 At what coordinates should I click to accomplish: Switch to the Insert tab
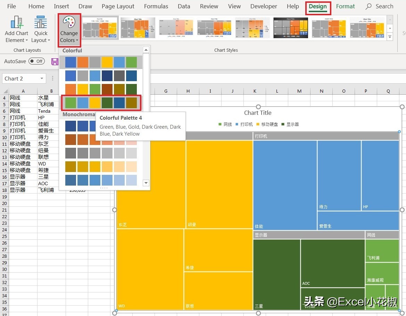(61, 7)
